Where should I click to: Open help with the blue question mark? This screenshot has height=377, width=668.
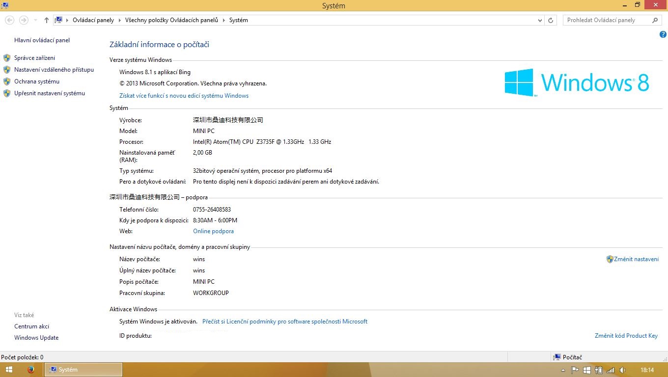pyautogui.click(x=663, y=35)
